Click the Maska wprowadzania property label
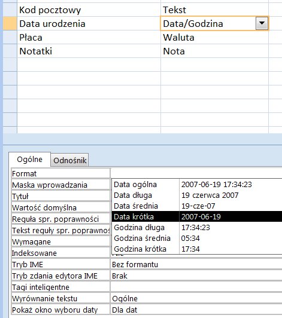This screenshot has height=318, width=282. [x=60, y=185]
